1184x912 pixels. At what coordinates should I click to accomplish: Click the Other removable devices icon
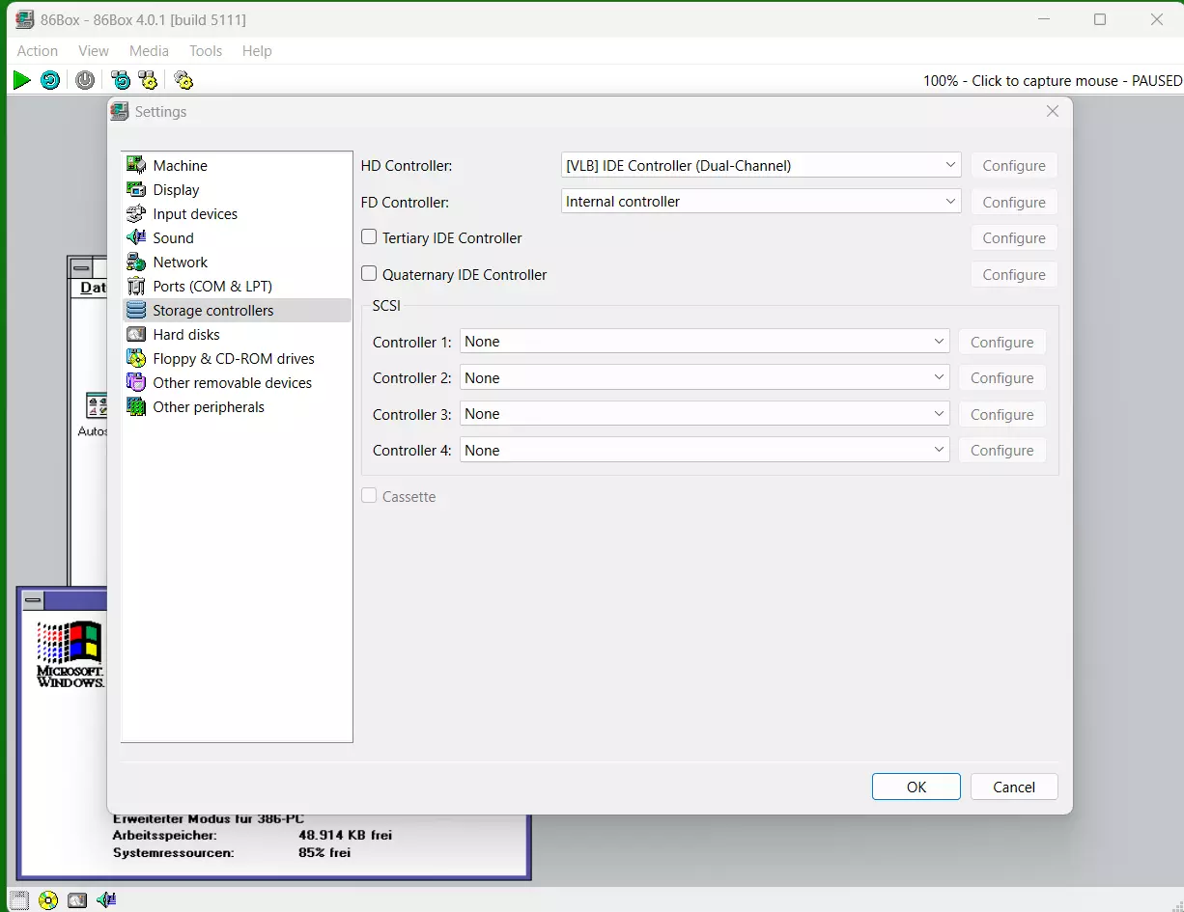pyautogui.click(x=136, y=382)
